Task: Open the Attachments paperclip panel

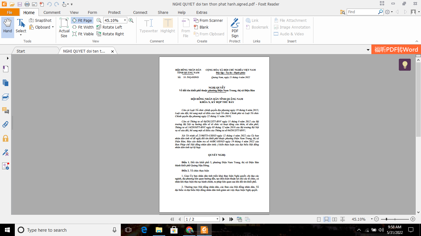Action: [6, 124]
